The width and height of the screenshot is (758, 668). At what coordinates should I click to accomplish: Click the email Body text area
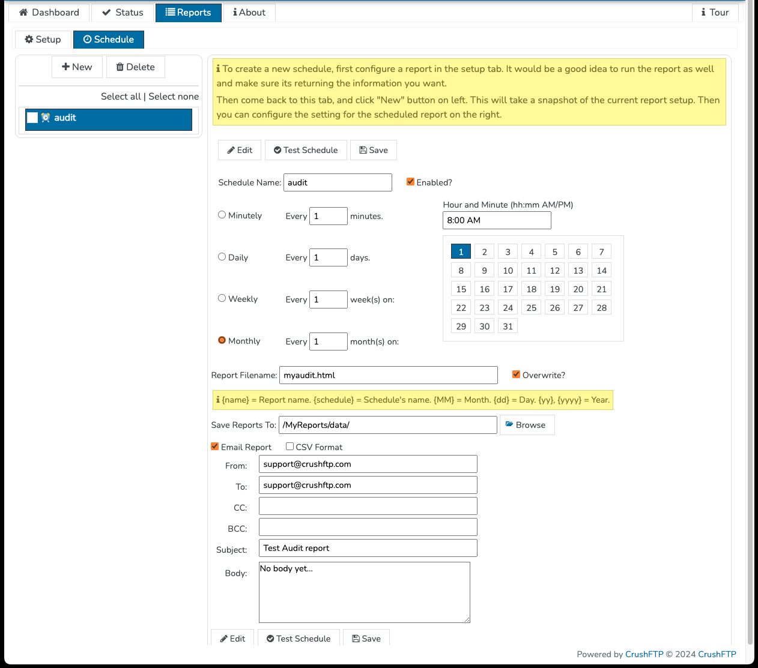(365, 592)
